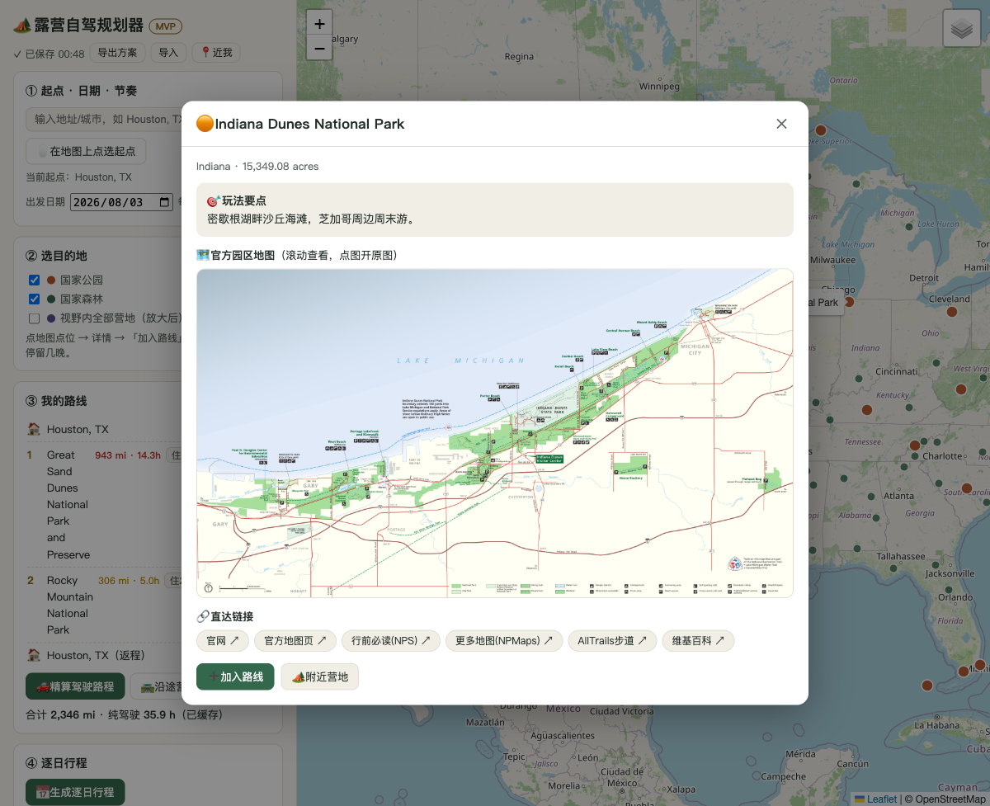Image resolution: width=990 pixels, height=806 pixels.
Task: Click the 近我 location button
Action: (x=217, y=53)
